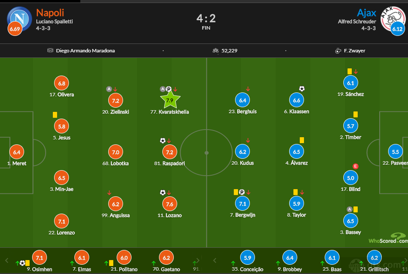The height and width of the screenshot is (274, 408).
Task: Open the Napoli team name link
Action: [50, 13]
